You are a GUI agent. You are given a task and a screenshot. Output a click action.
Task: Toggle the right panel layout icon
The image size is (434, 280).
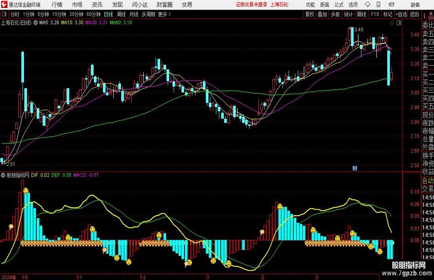[x=399, y=23]
